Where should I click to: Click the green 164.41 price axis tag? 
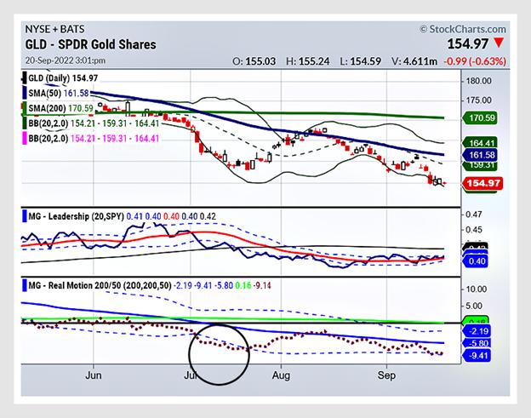480,142
